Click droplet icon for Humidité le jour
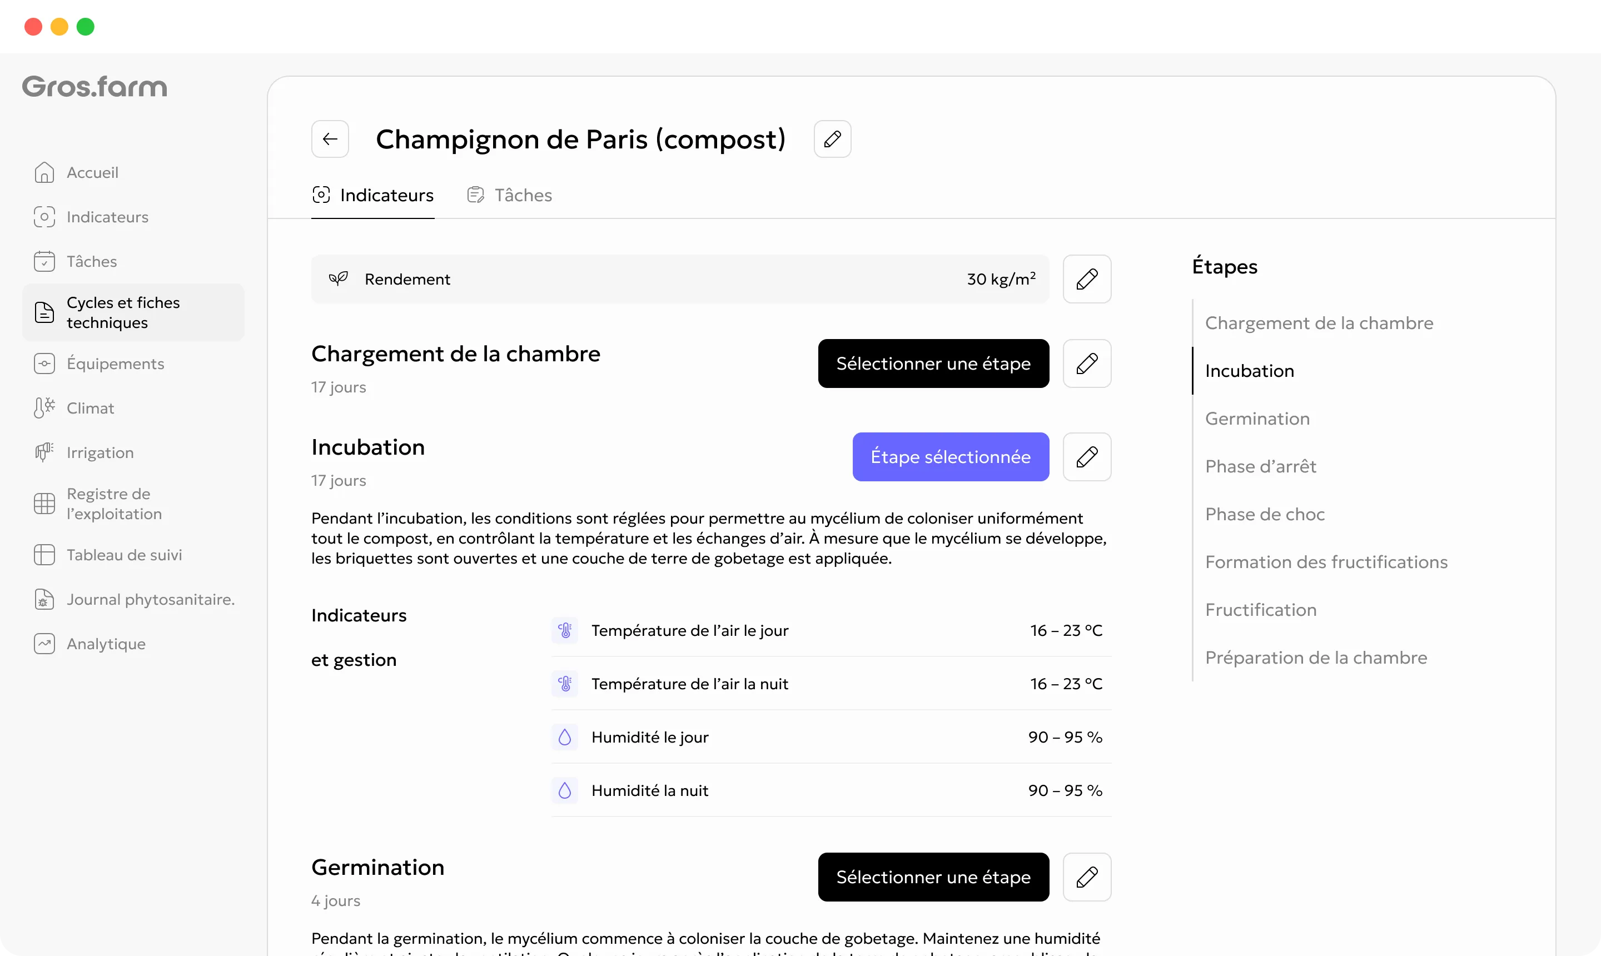This screenshot has width=1601, height=956. coord(565,738)
